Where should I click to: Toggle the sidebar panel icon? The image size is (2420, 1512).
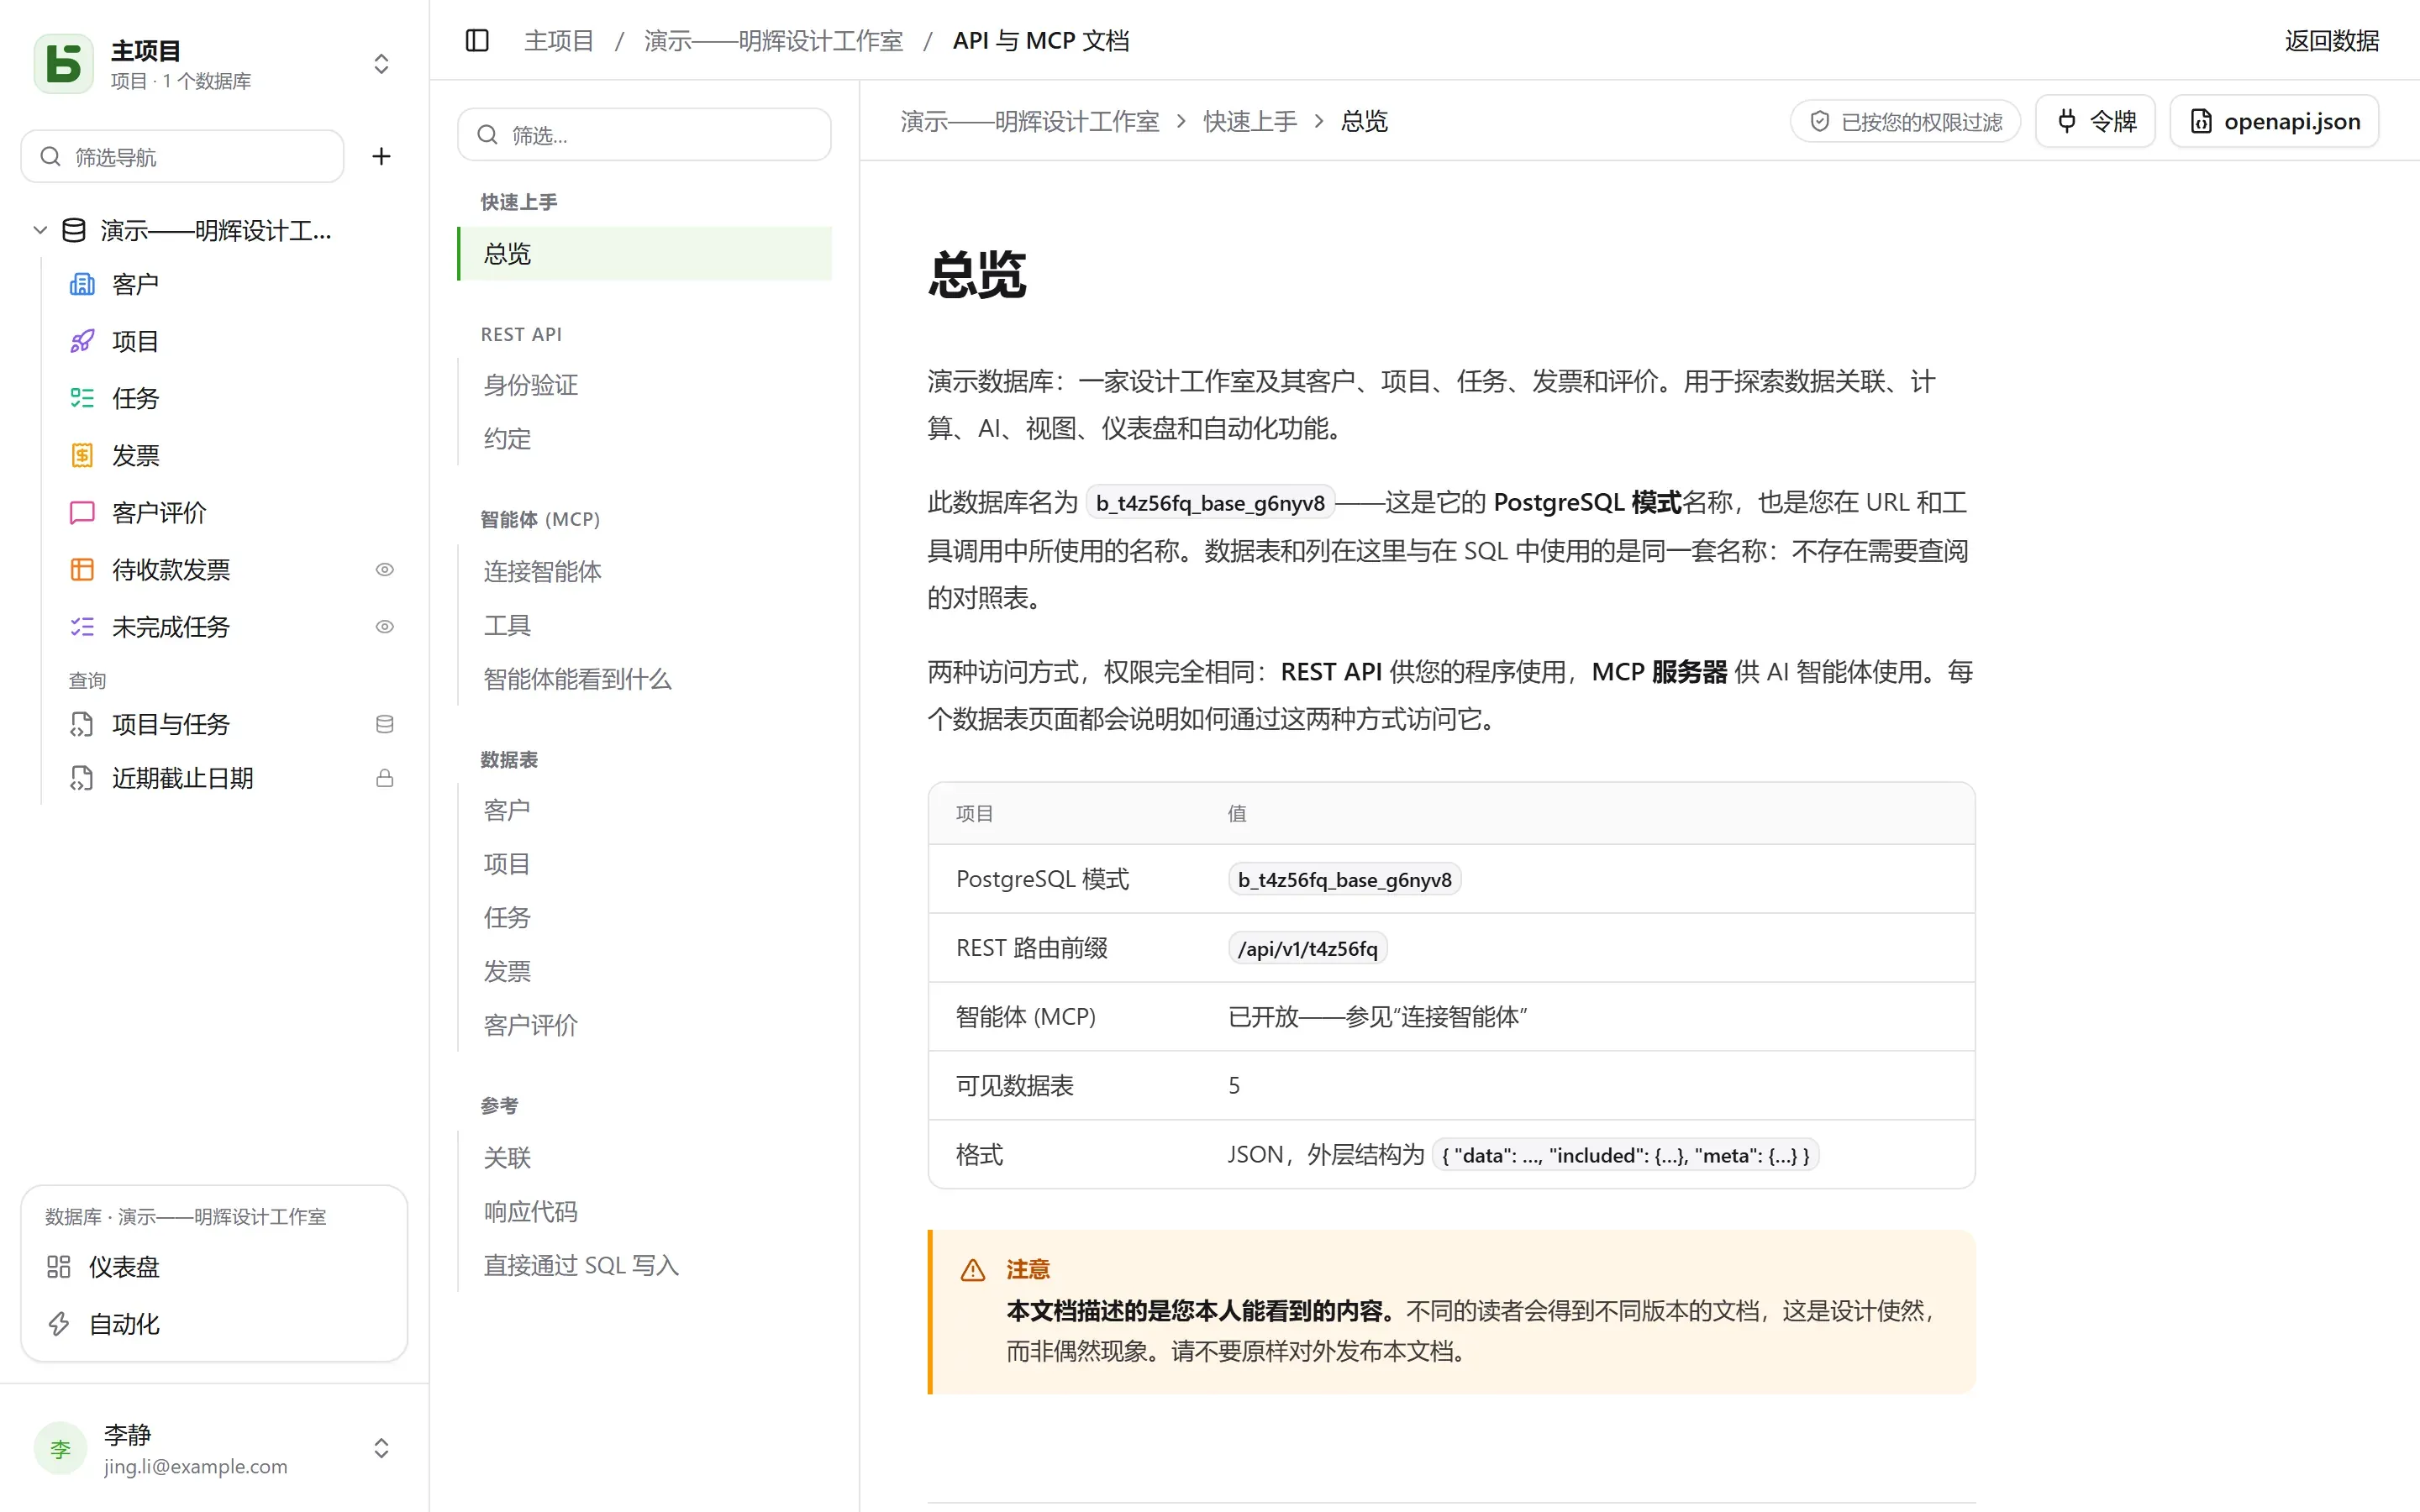tap(477, 40)
